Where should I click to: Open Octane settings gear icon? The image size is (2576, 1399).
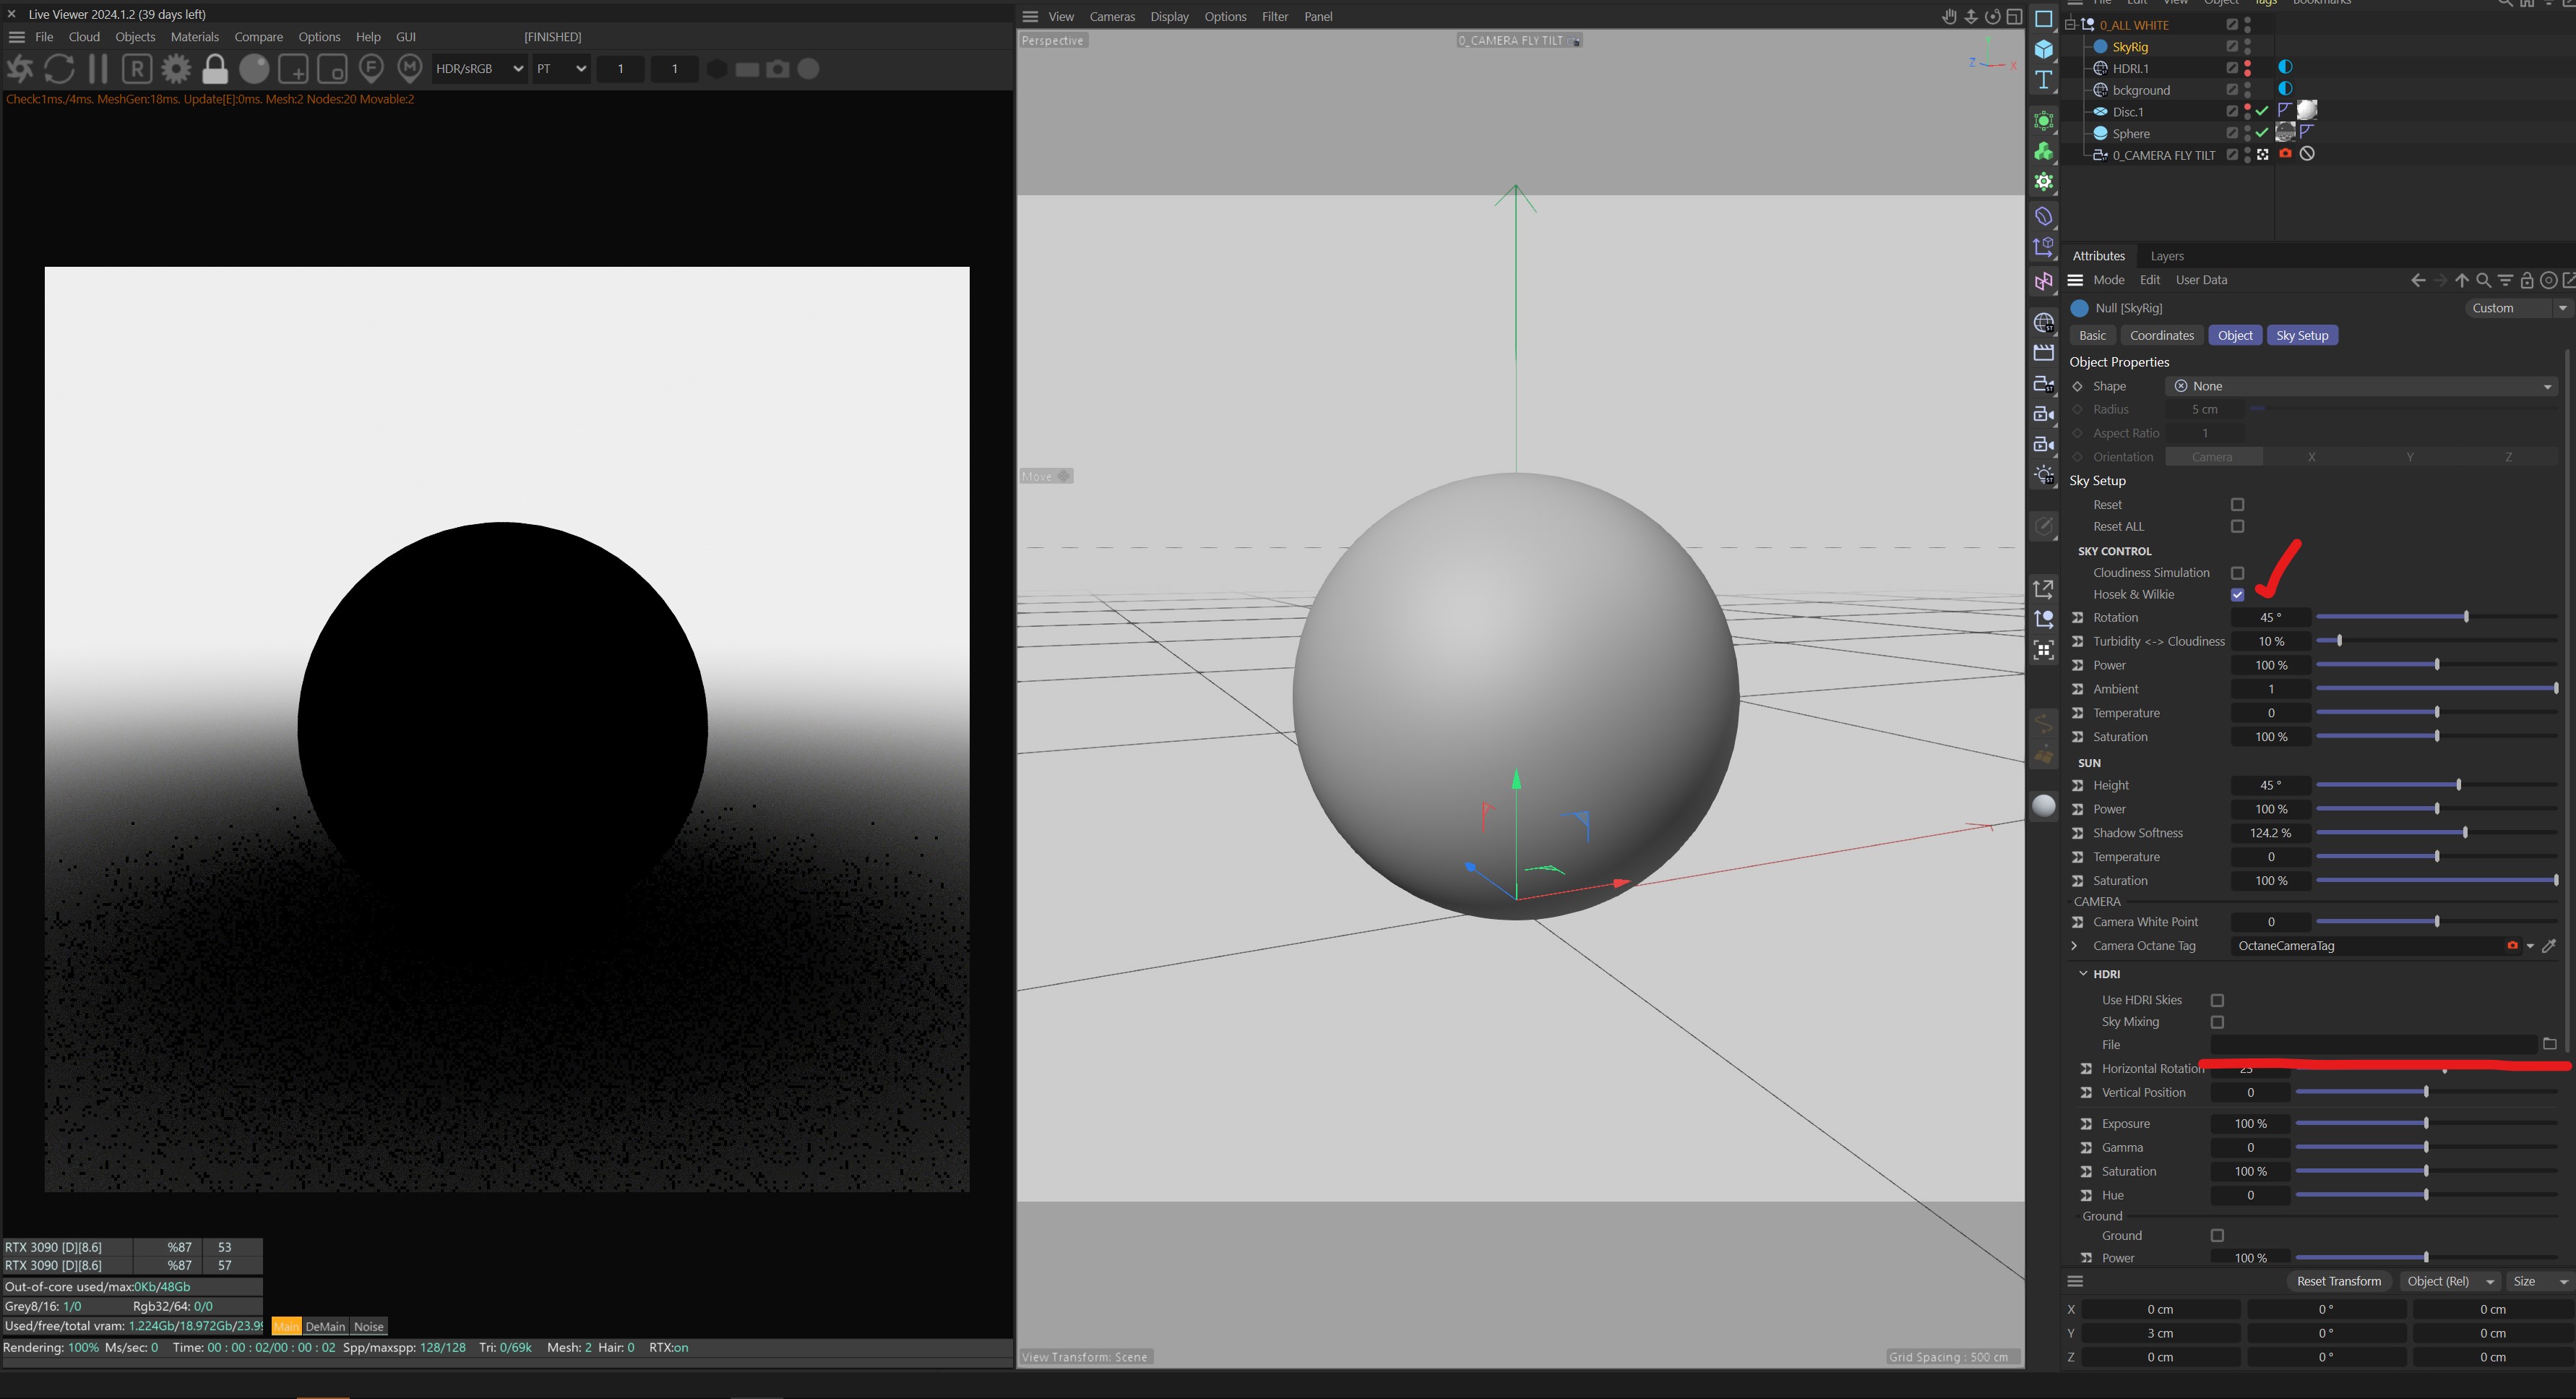point(176,69)
